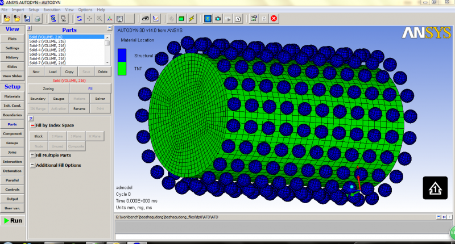
Task: Click the green TNT material color swatch
Action: (122, 69)
